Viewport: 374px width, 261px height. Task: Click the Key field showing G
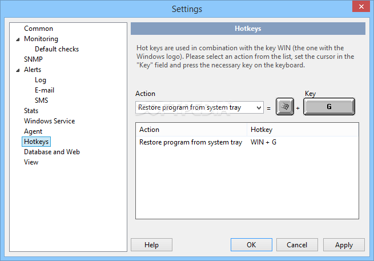pyautogui.click(x=329, y=106)
